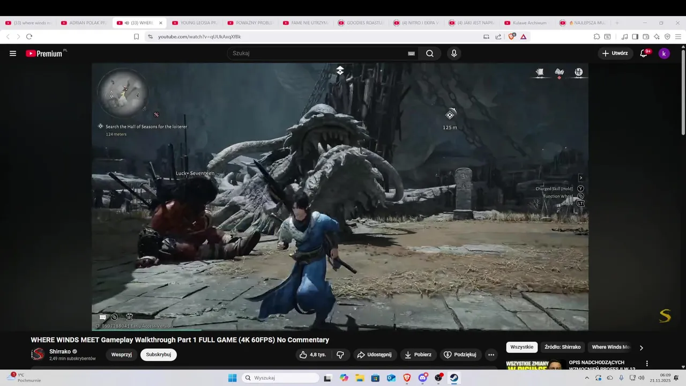
Task: Open the browser main menu icon
Action: (678, 36)
